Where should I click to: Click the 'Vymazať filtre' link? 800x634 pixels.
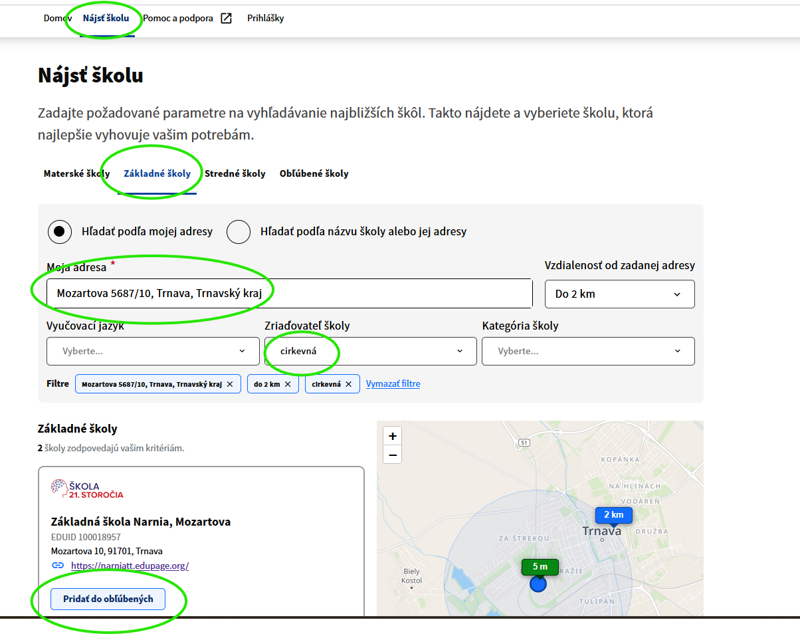click(x=393, y=384)
